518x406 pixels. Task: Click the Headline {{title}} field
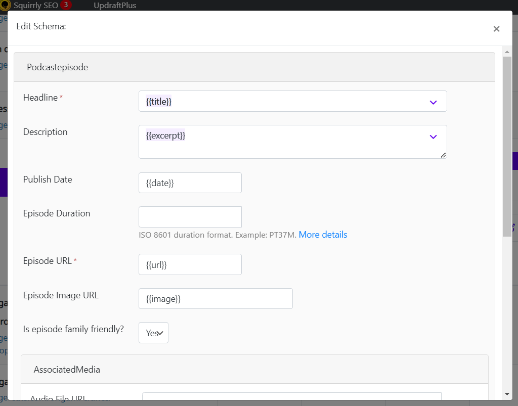(293, 101)
